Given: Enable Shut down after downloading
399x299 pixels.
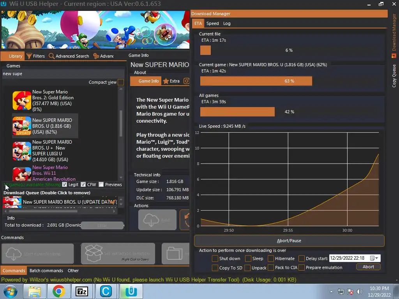Looking at the screenshot, I should pos(215,259).
